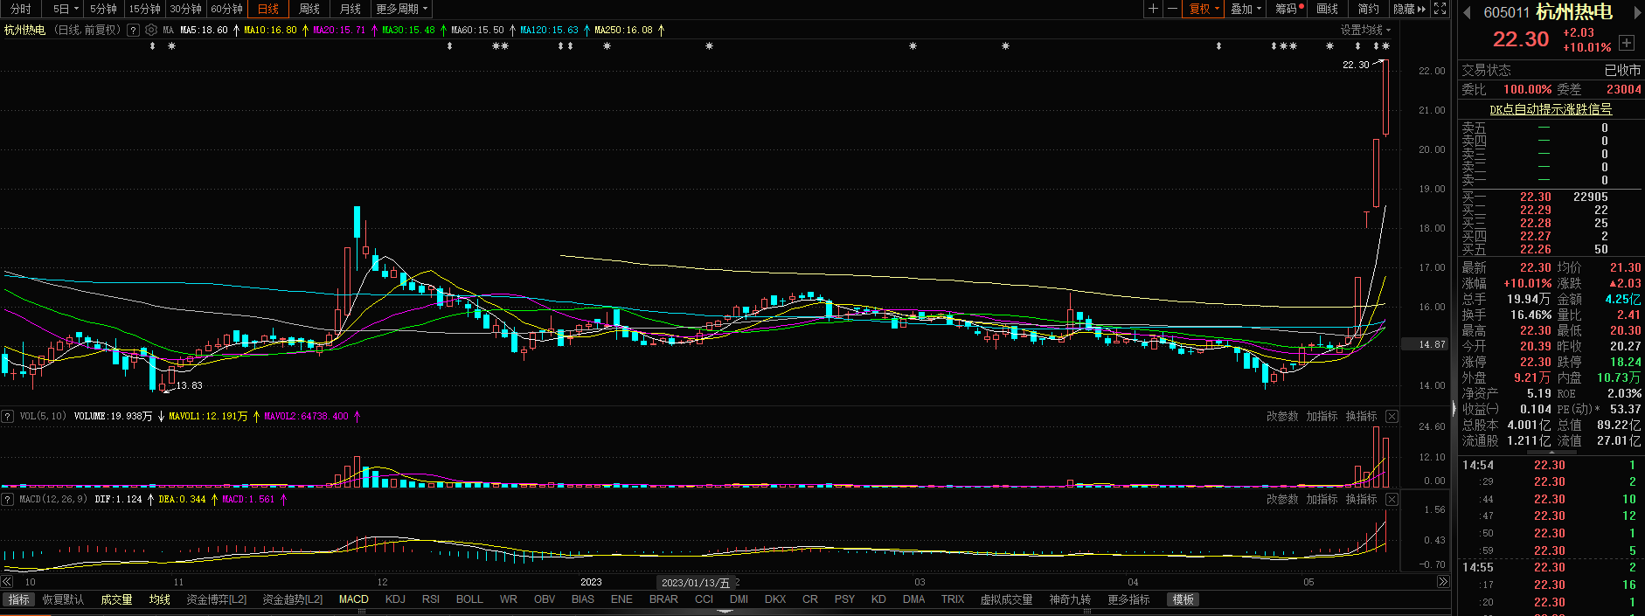Click 加指标 in the MACD panel

1322,499
